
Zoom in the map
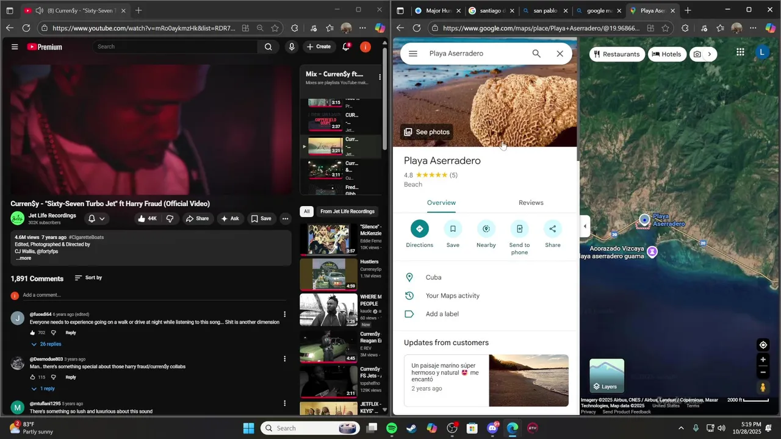pyautogui.click(x=763, y=360)
